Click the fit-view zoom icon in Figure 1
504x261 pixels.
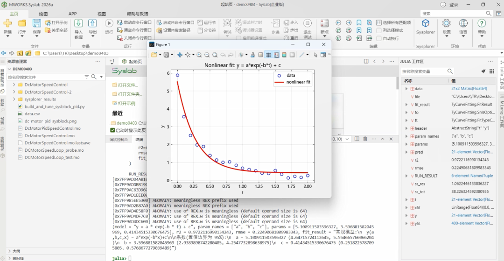point(215,55)
